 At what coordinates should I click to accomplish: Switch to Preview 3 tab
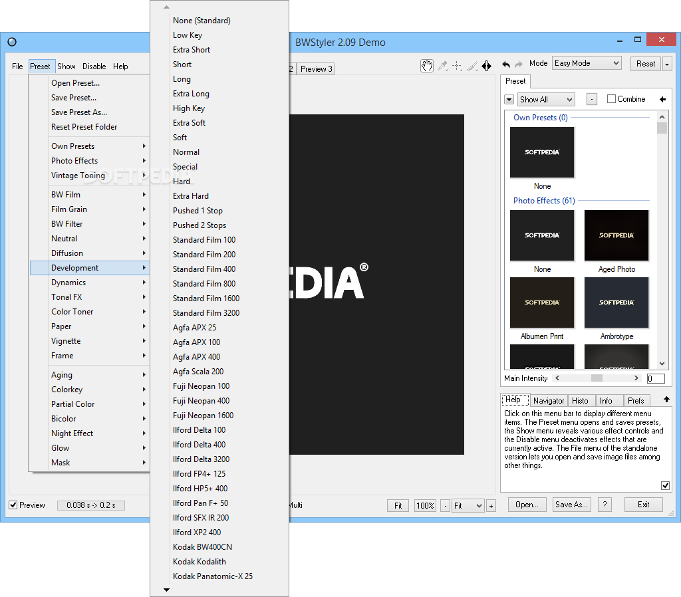[316, 69]
